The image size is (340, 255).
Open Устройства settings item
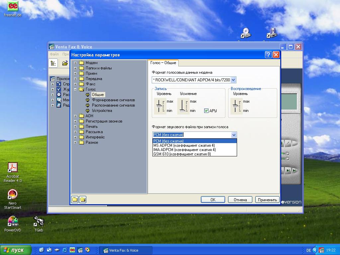click(102, 111)
